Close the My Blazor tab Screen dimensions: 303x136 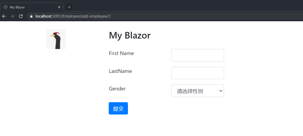pos(59,7)
